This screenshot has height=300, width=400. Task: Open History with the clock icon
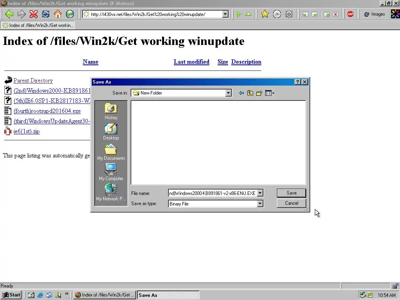277,14
